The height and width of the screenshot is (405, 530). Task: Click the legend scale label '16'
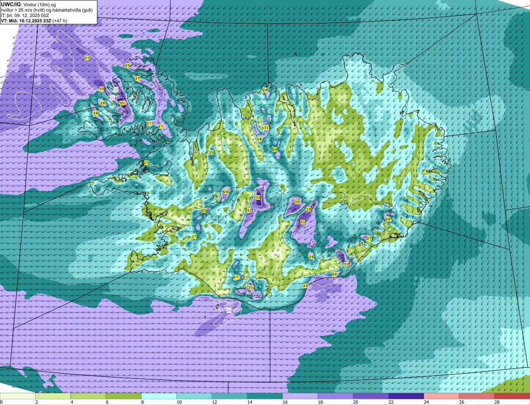[285, 402]
